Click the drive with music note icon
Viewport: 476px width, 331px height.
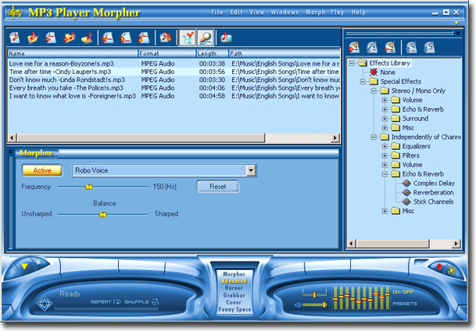tap(87, 37)
